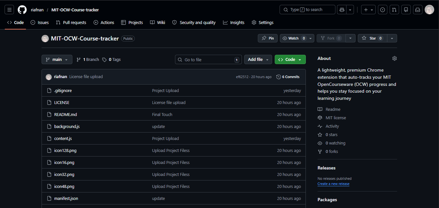Click the .gitignore file icon
The width and height of the screenshot is (439, 208).
49,90
